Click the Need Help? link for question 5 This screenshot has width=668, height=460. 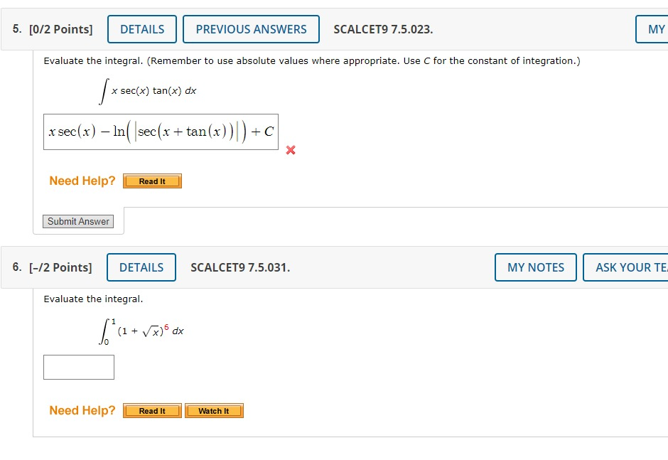point(82,181)
